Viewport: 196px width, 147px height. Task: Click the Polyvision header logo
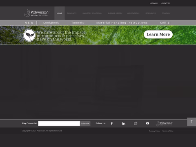point(37,13)
